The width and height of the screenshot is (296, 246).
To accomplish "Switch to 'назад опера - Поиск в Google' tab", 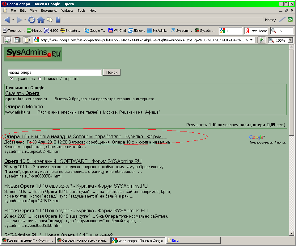I will coord(138,240).
